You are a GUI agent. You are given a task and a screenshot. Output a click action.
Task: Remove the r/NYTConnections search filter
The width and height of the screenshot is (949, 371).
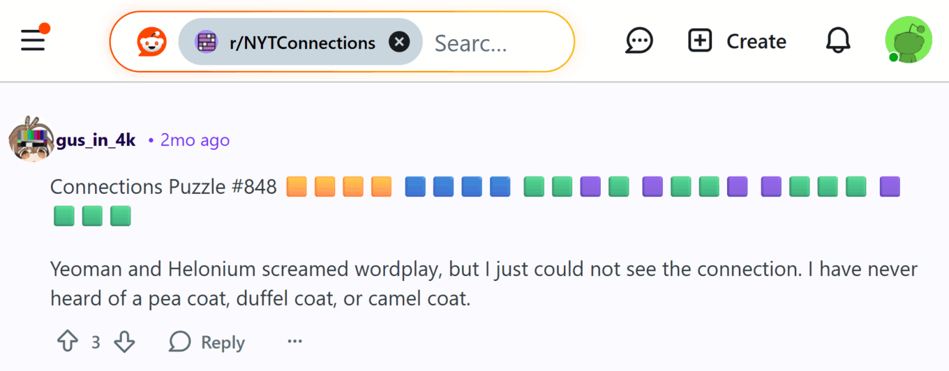[x=398, y=43]
